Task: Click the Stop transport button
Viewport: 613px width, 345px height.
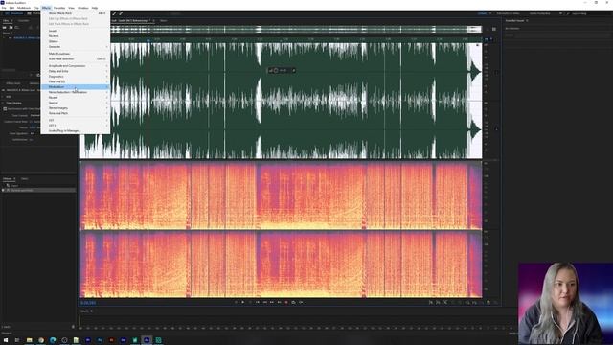Action: click(x=236, y=302)
